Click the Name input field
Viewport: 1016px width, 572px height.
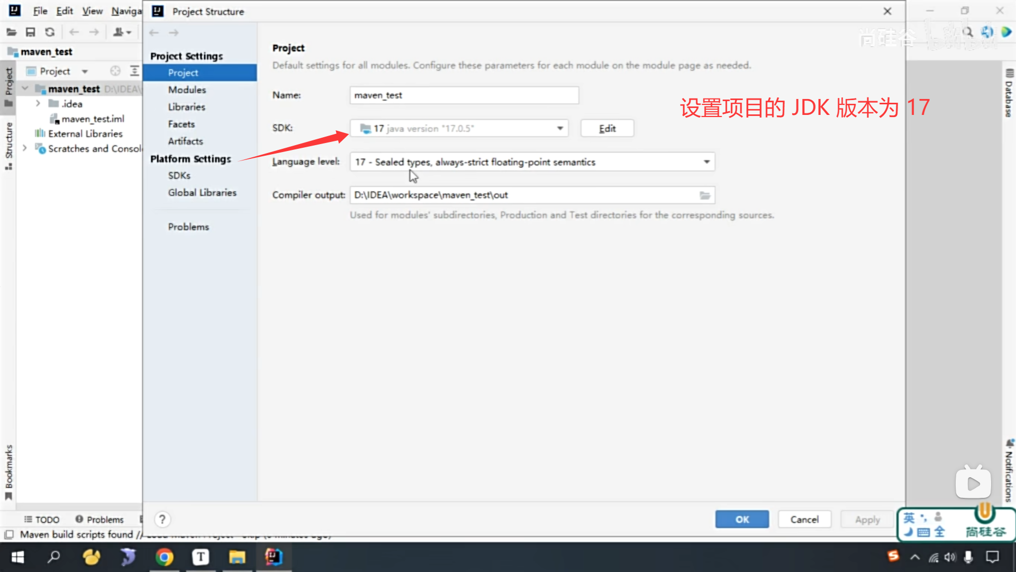tap(464, 95)
